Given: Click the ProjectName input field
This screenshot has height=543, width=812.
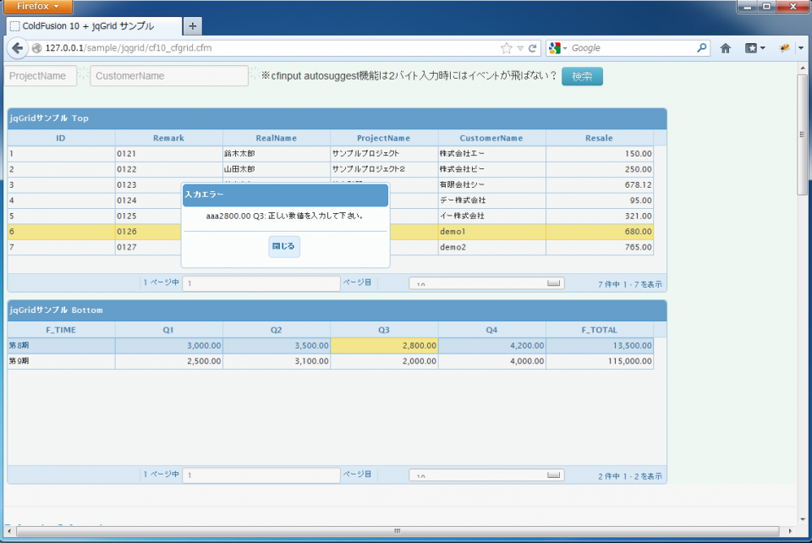Looking at the screenshot, I should 39,75.
